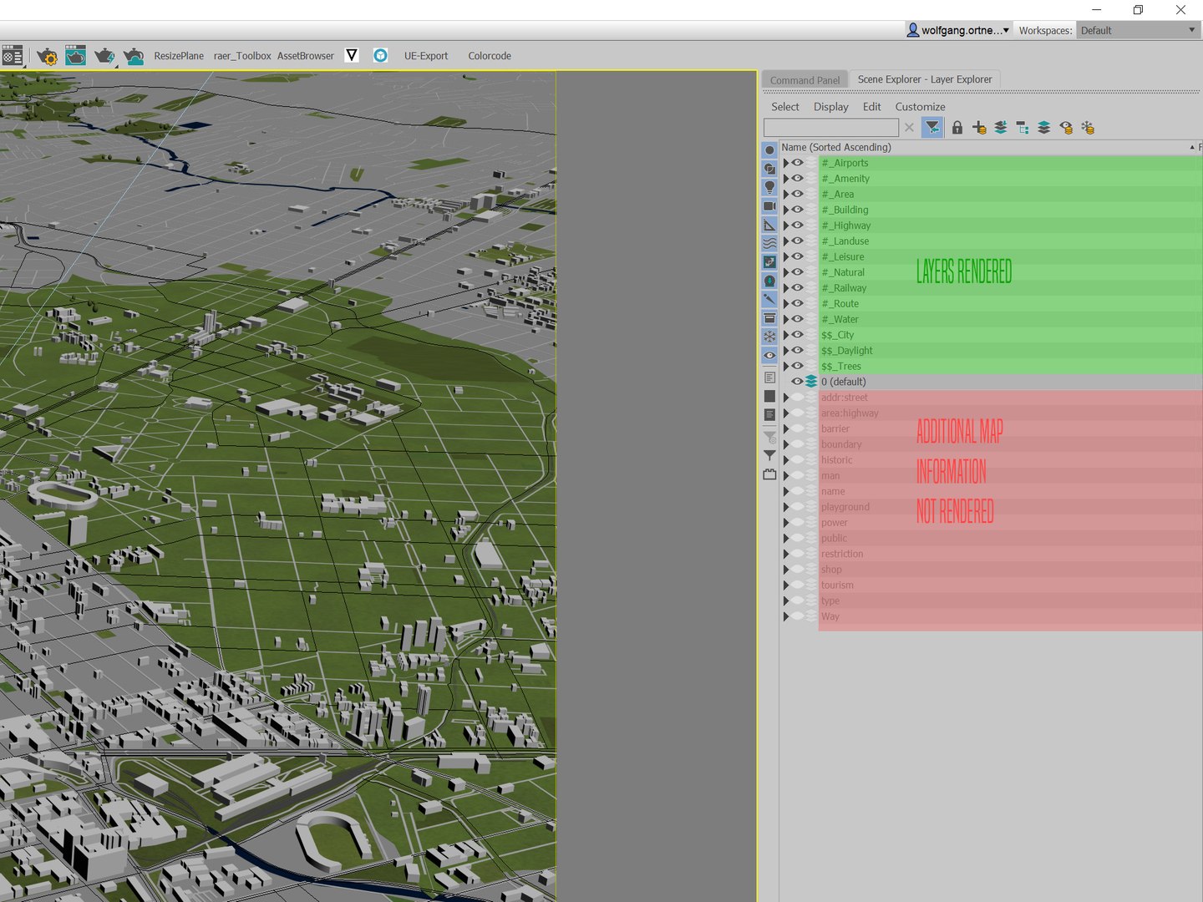Click the raer_Toolbox toolbar button
The height and width of the screenshot is (902, 1203).
pos(242,56)
